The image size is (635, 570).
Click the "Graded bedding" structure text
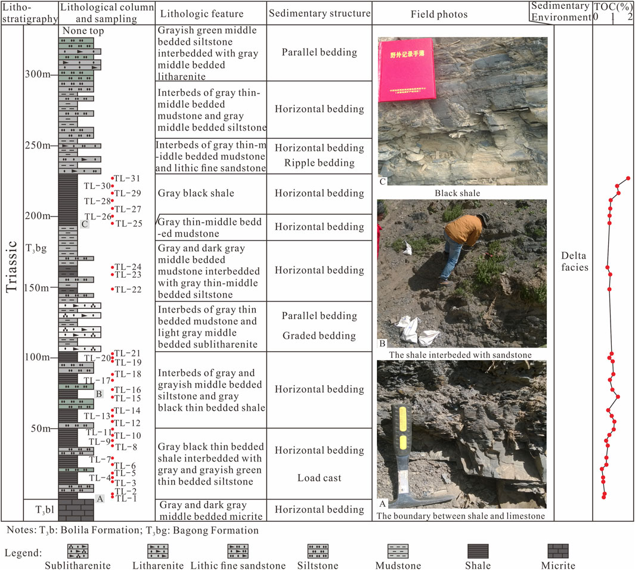(x=319, y=336)
